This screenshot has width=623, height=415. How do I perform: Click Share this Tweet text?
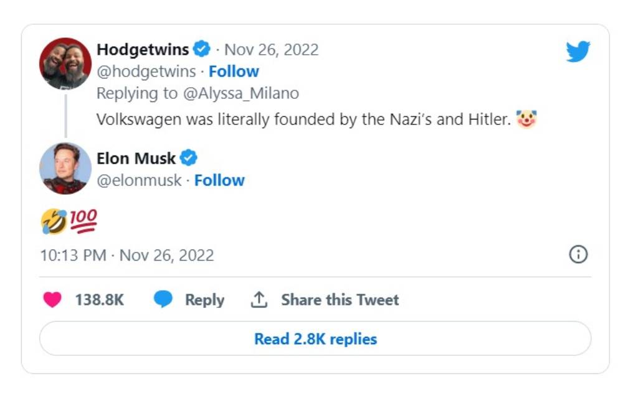340,300
